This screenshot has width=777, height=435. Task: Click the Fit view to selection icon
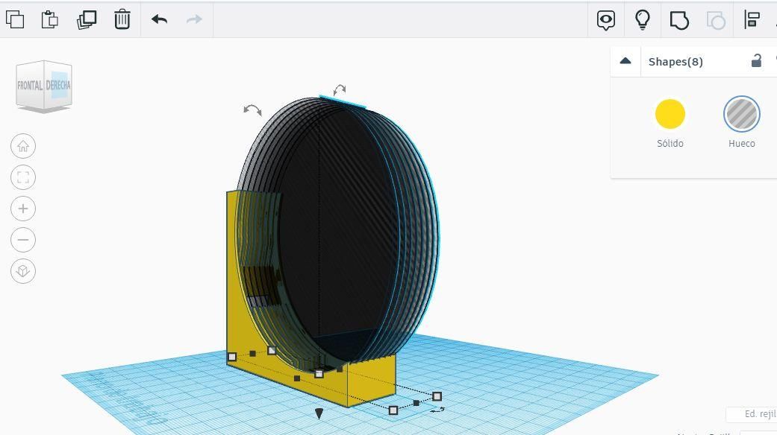coord(23,177)
